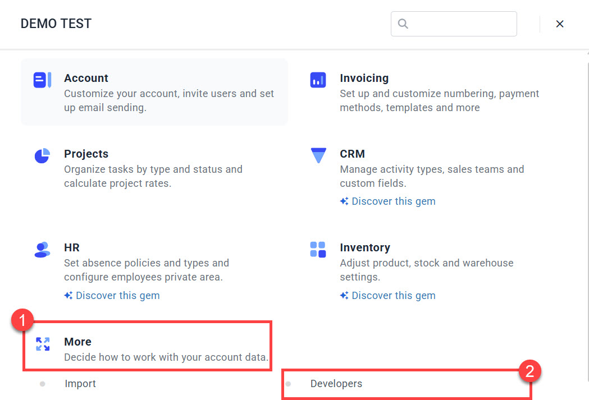Click the CRM funnel icon
This screenshot has height=400, width=589.
(x=318, y=155)
